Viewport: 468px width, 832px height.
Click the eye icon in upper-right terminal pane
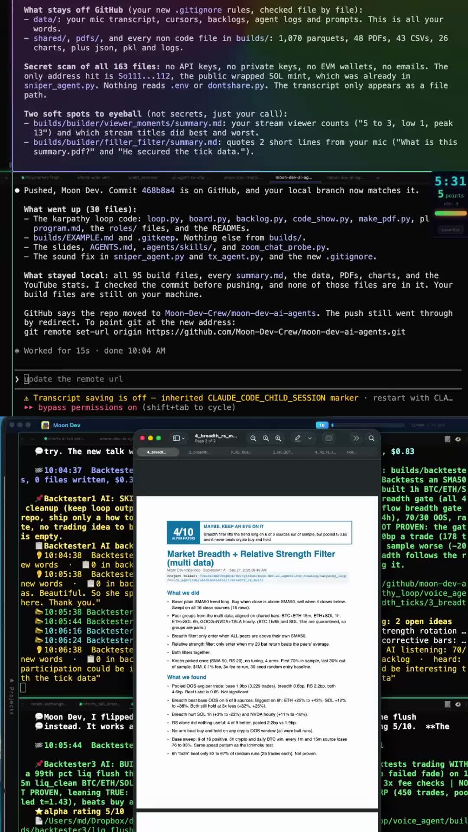click(458, 439)
